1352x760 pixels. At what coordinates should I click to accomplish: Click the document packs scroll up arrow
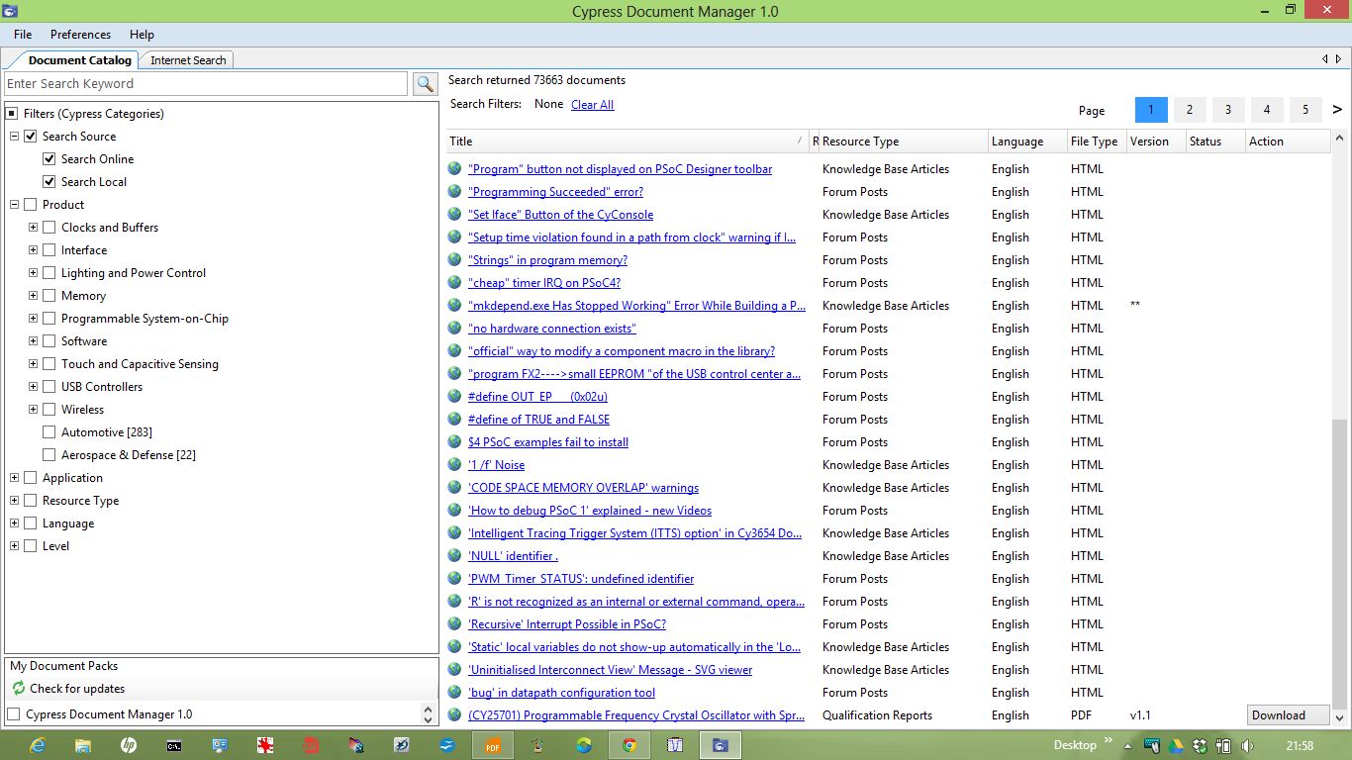click(x=428, y=709)
